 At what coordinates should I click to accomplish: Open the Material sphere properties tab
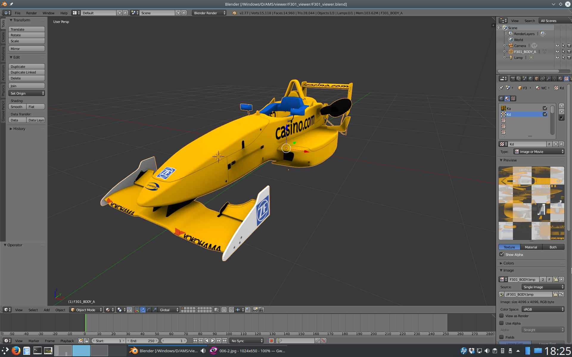(560, 79)
